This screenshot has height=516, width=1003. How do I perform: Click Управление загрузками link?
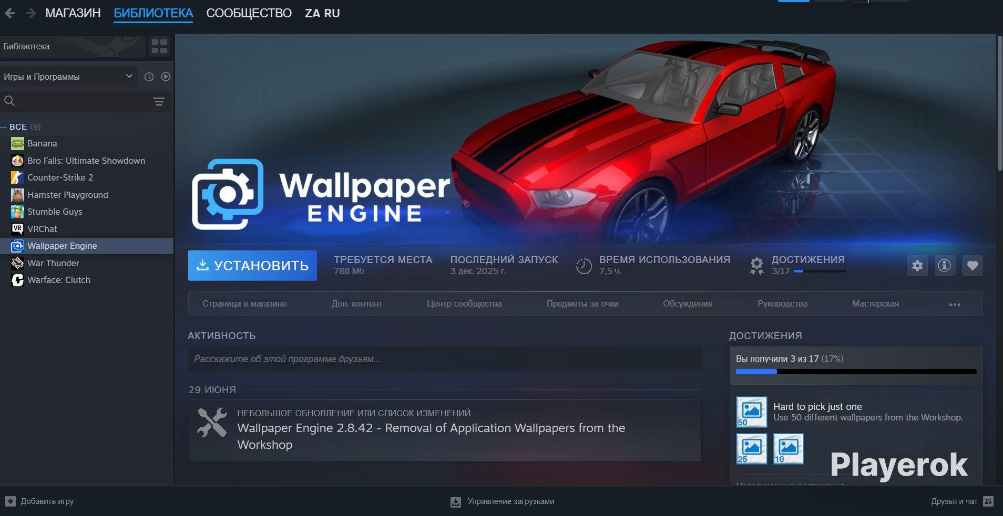tap(511, 501)
